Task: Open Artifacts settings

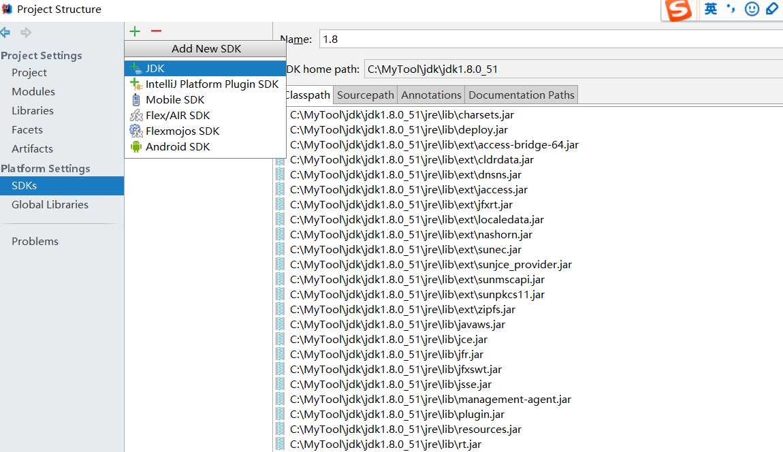Action: [32, 148]
